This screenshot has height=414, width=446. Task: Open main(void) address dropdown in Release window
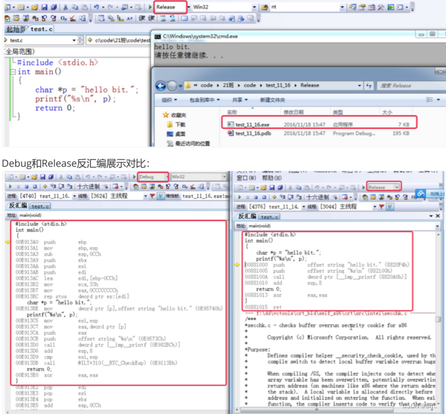(437, 226)
